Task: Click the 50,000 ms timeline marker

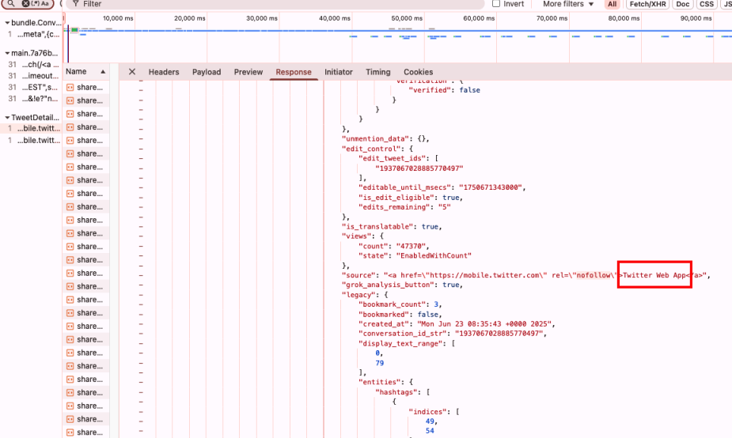Action: tap(407, 18)
